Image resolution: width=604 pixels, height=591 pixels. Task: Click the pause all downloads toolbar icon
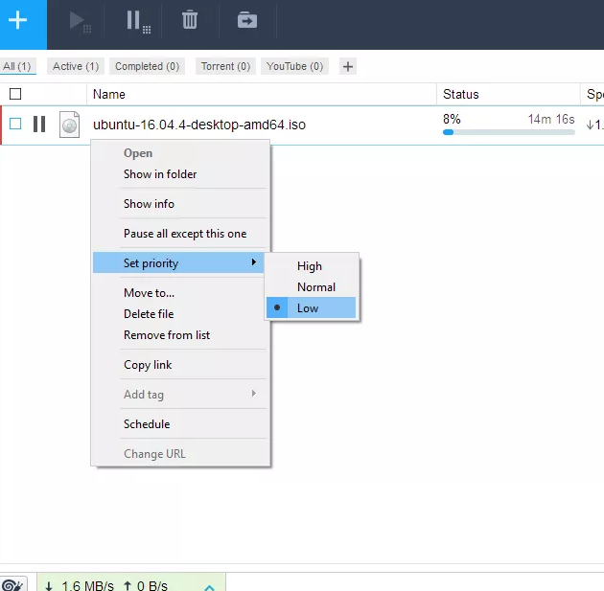(137, 21)
